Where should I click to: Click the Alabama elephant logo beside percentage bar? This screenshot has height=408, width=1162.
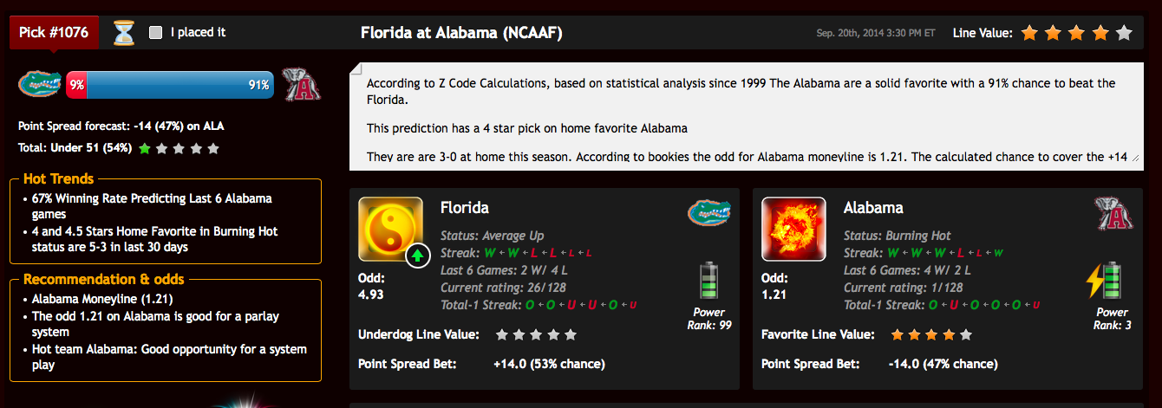coord(302,85)
